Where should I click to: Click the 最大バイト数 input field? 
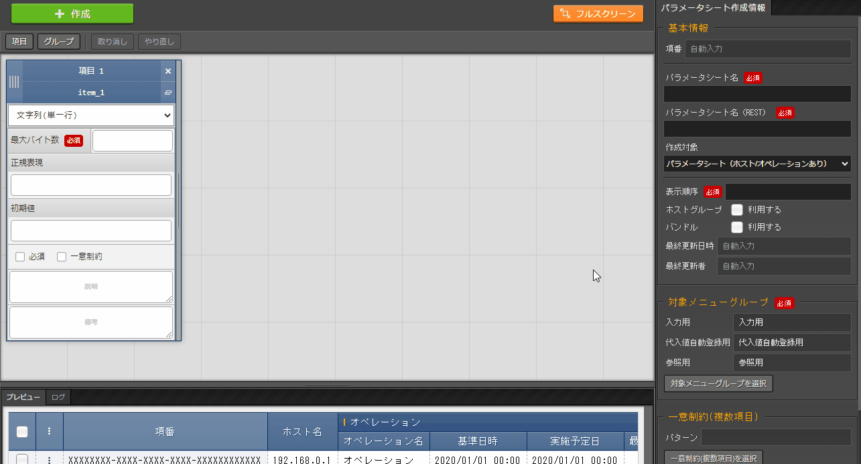[133, 141]
